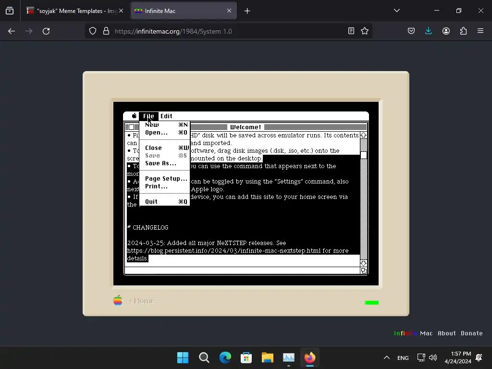The image size is (492, 369).
Task: Save page to Pocket
Action: 411,31
